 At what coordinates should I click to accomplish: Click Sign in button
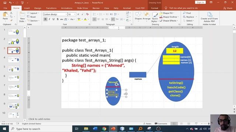click(200, 3)
